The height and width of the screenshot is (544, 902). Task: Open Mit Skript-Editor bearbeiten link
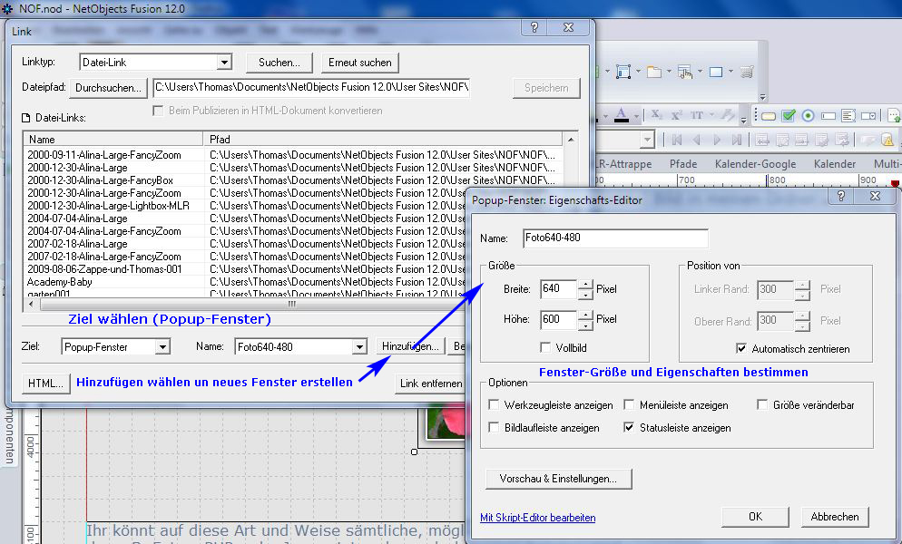[537, 518]
